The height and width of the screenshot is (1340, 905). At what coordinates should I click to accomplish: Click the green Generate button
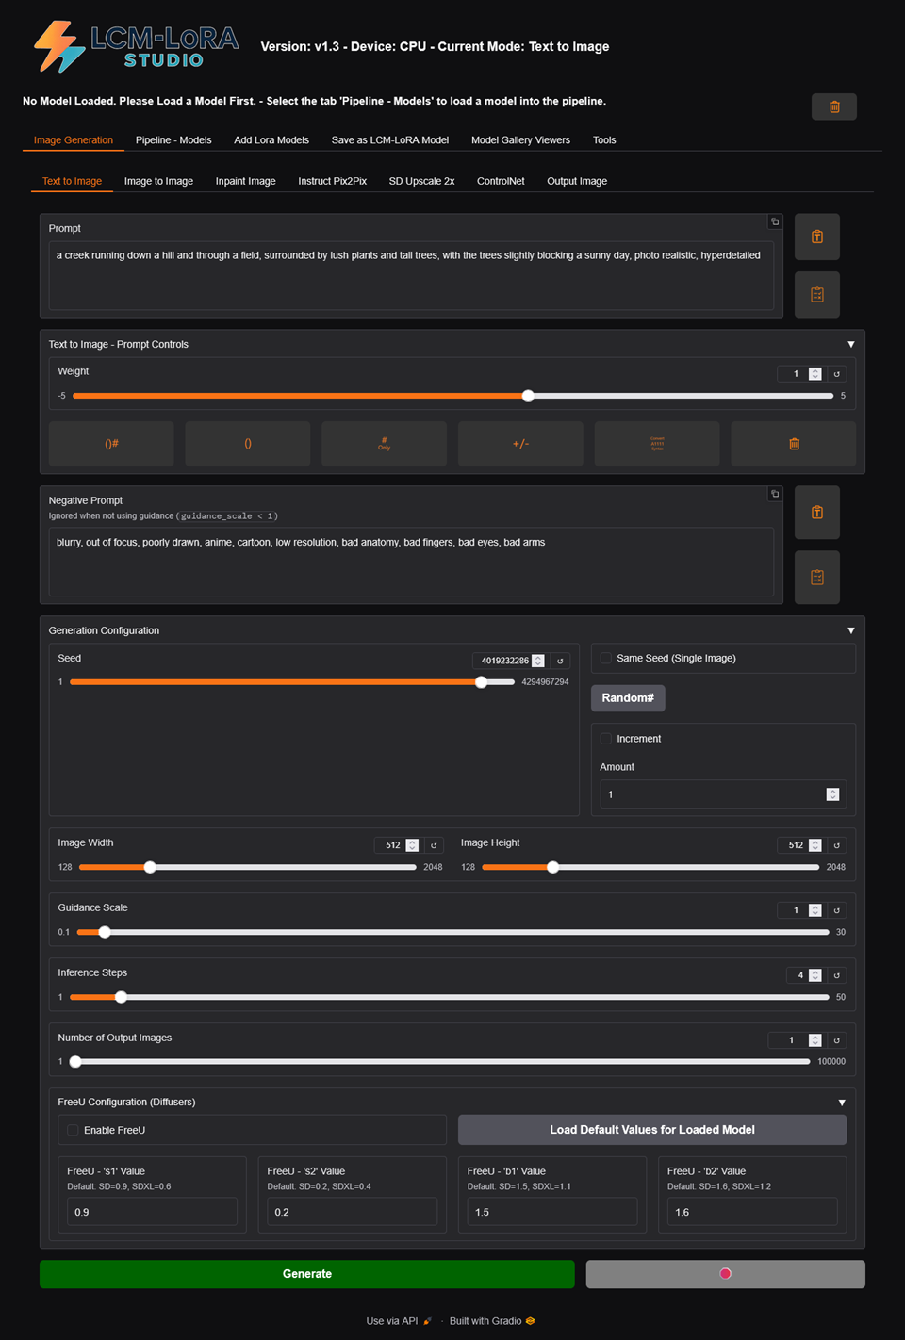click(x=307, y=1274)
